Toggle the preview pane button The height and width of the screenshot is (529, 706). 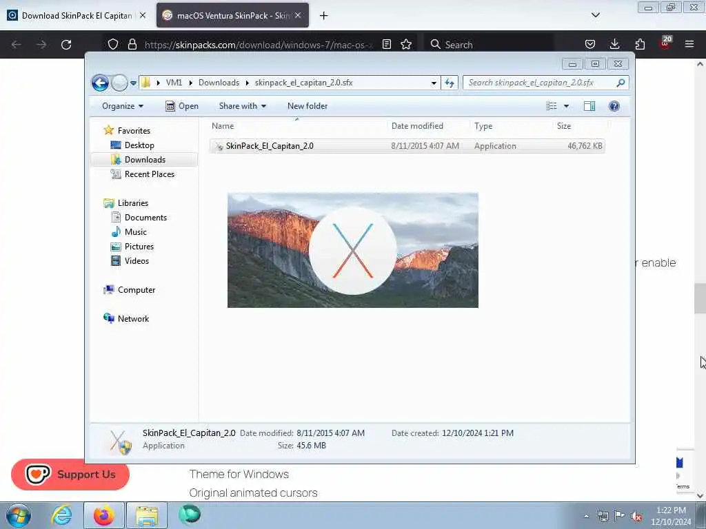click(x=589, y=106)
